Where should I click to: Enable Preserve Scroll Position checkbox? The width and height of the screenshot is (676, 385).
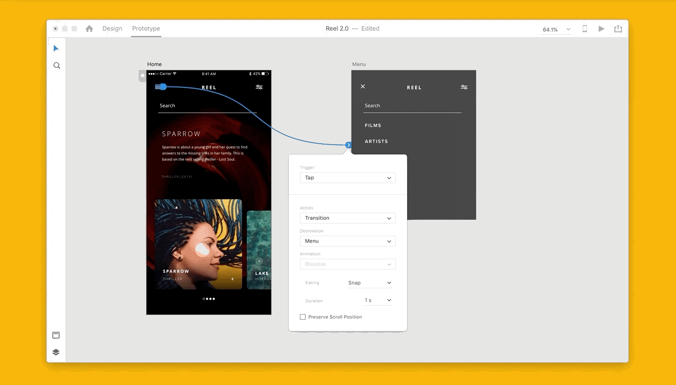pos(303,317)
